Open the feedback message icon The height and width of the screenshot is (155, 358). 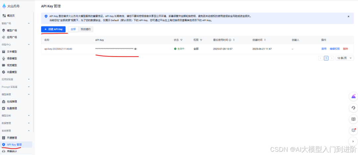click(x=353, y=131)
